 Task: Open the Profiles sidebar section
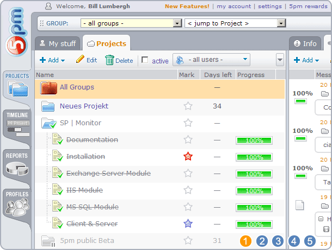(17, 203)
